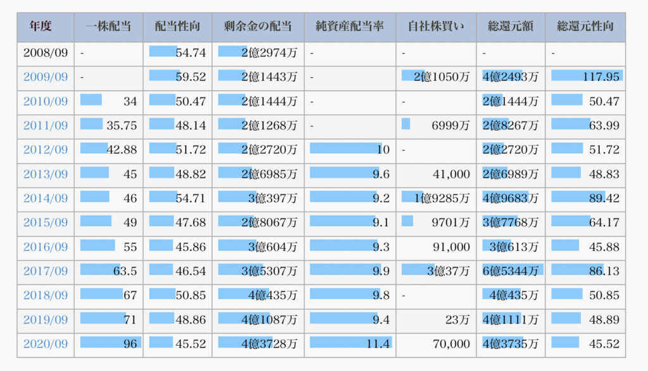
Task: Click the 純資産配当率 column header
Action: click(350, 27)
